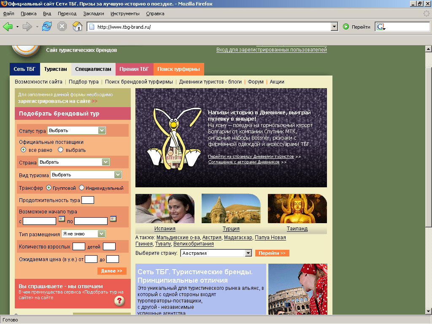This screenshot has height=324, width=432.
Task: Open the Back history dropdown arrow
Action: 17,27
